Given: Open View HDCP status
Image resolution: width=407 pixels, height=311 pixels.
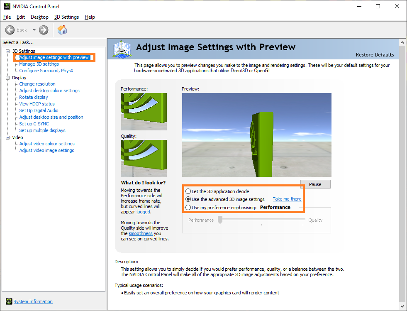Looking at the screenshot, I should [x=37, y=104].
